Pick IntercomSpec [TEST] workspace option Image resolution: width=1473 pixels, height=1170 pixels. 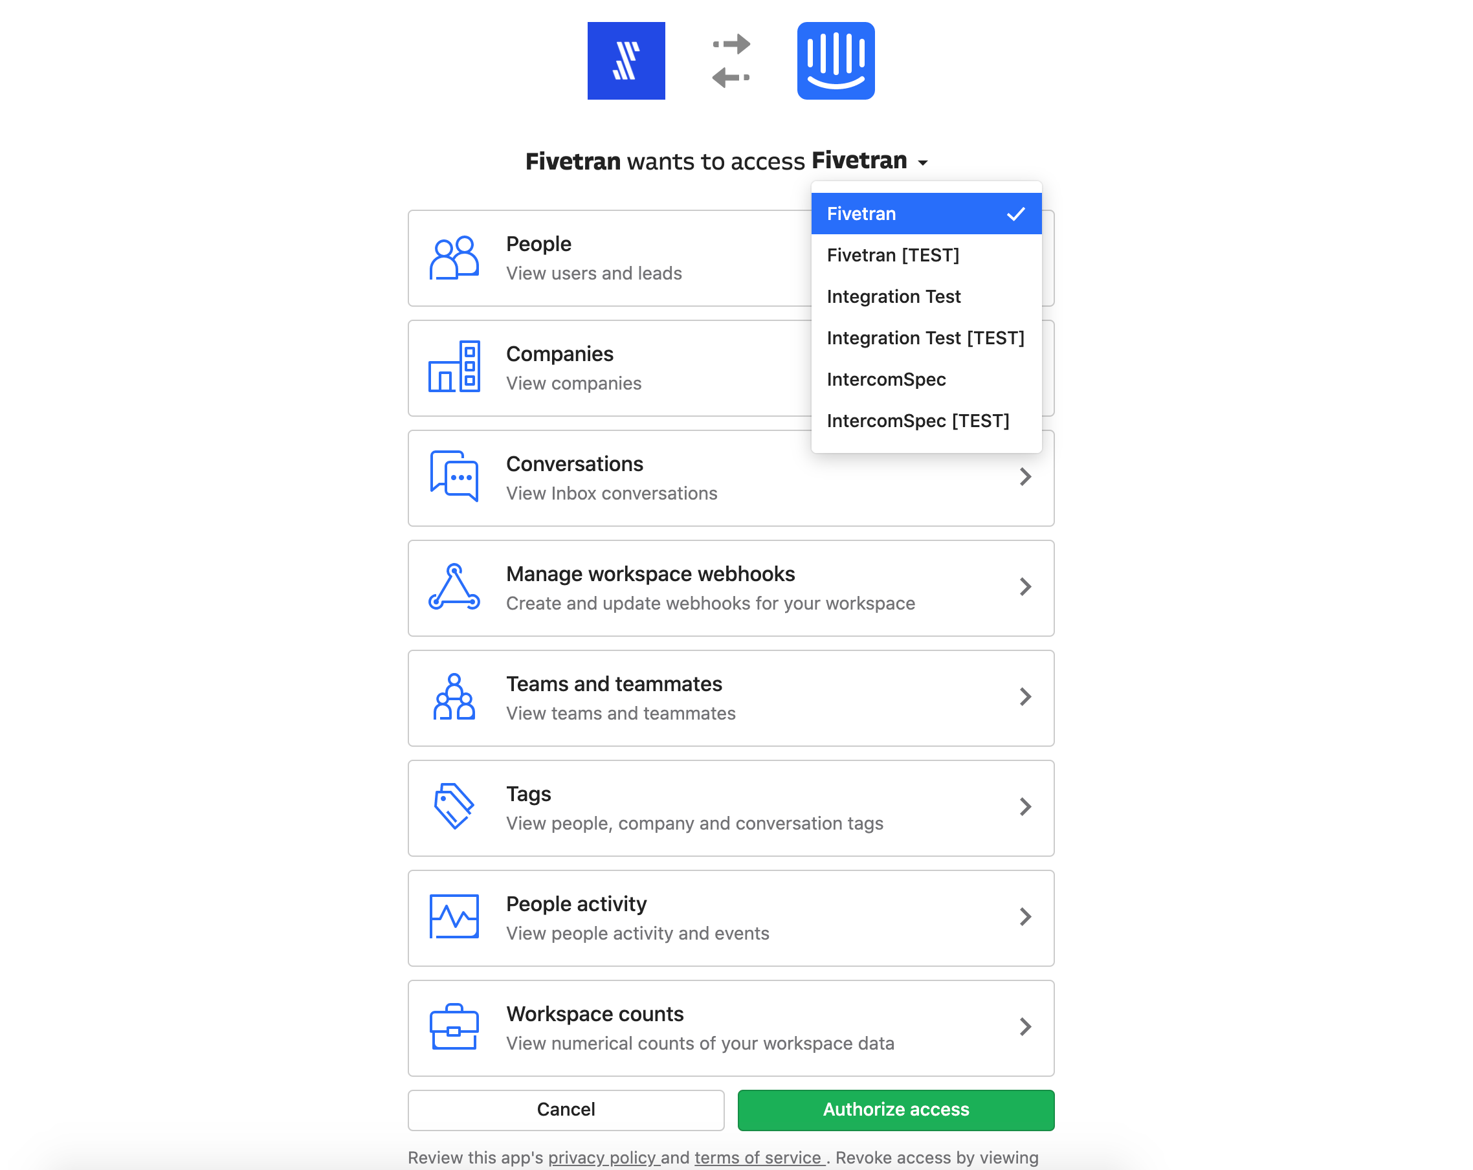[x=925, y=421]
